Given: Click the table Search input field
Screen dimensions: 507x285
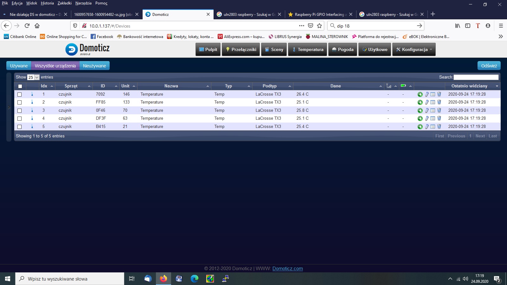Looking at the screenshot, I should [476, 77].
